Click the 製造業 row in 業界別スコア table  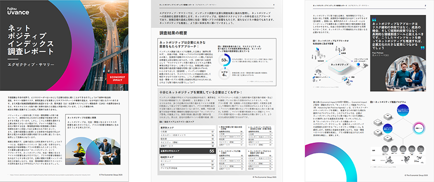tap(188, 139)
